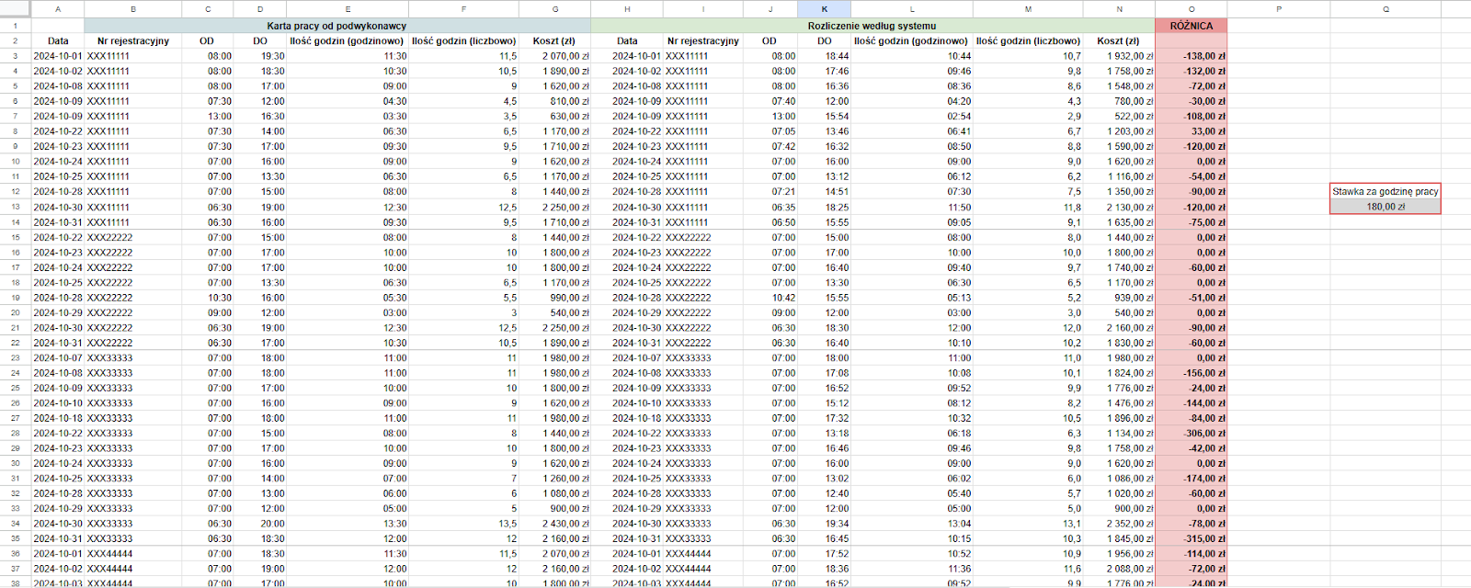Select the cost cell '1 932,00 zł'
The width and height of the screenshot is (1471, 588).
(1119, 56)
